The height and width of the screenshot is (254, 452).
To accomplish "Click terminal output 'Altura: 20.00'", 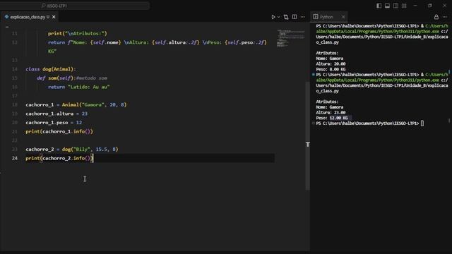I will pyautogui.click(x=331, y=64).
